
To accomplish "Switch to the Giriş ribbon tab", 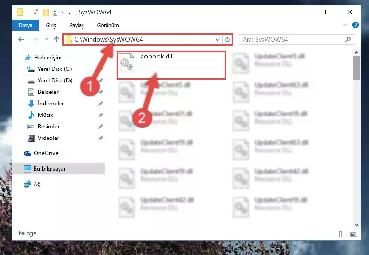I will tap(50, 25).
